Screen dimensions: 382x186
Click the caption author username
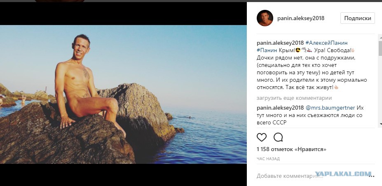(280, 43)
